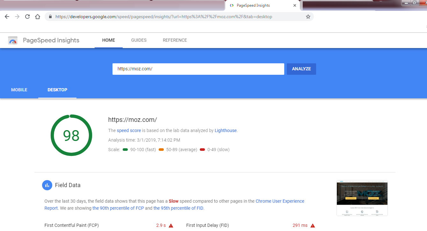Click the red 'Slow' speed label

[174, 201]
